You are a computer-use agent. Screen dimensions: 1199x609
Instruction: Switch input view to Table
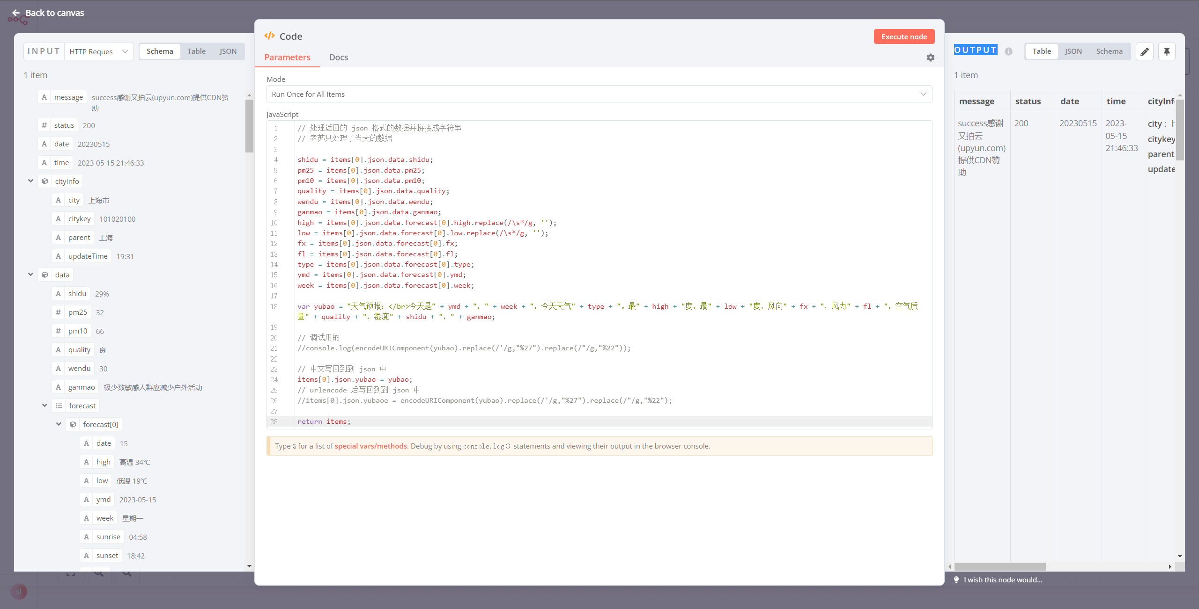point(196,51)
